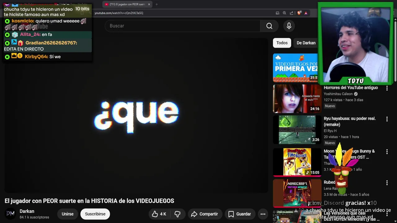This screenshot has width=397, height=223.
Task: Open options for the Minecraft Rubedo video
Action: [x=387, y=183]
